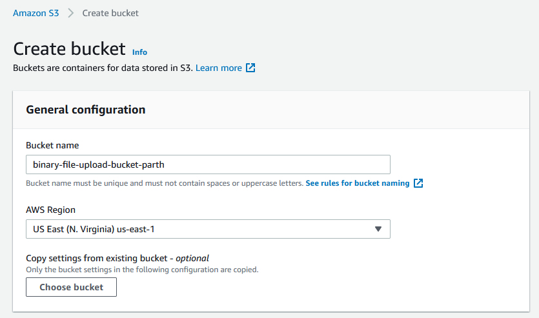Image resolution: width=539 pixels, height=318 pixels.
Task: Follow the Learn more link
Action: tap(219, 68)
